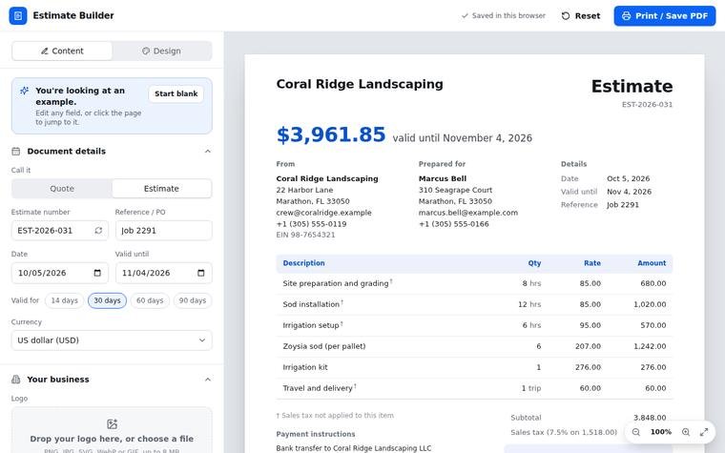Click Drop your logo here dropzone text
Screen dimensions: 725x453
pos(112,439)
